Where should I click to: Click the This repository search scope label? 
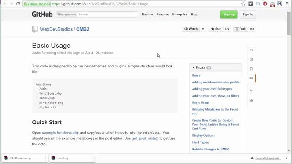click(67, 15)
